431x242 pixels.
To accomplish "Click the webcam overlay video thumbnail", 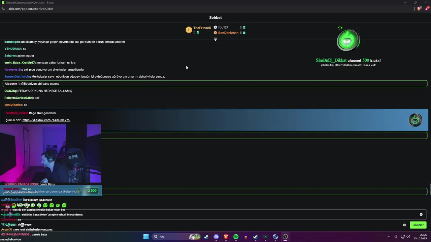I will click(x=51, y=154).
